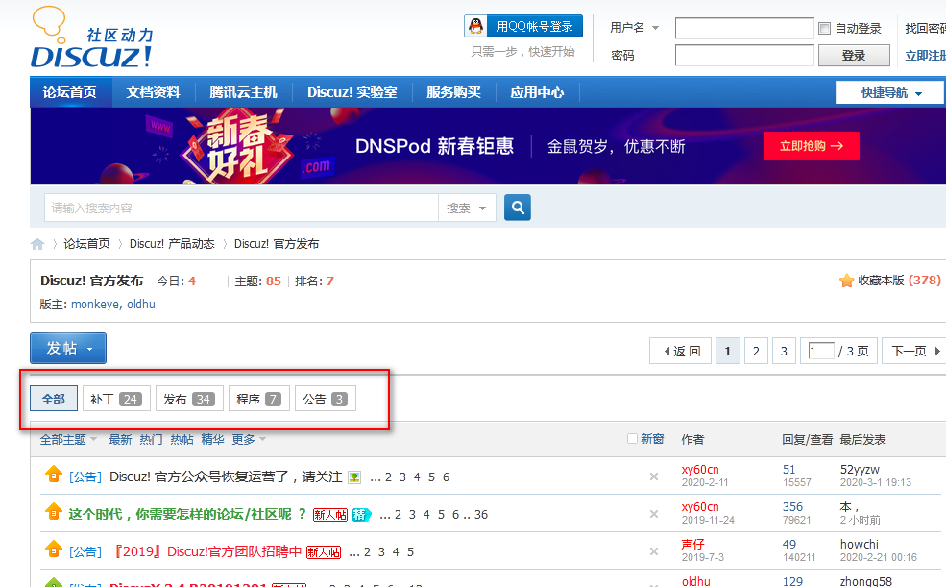Open 腾讯云主机 nav tab
946x587 pixels.
point(243,92)
